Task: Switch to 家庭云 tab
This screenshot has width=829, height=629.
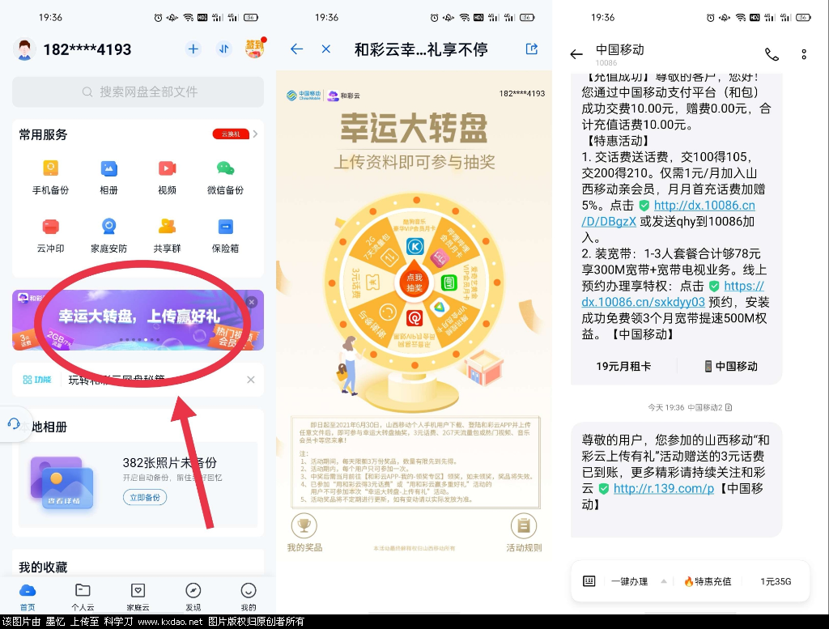Action: (138, 597)
